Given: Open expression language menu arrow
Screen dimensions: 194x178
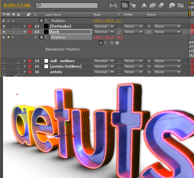Looking at the screenshot, I should (x=117, y=43).
